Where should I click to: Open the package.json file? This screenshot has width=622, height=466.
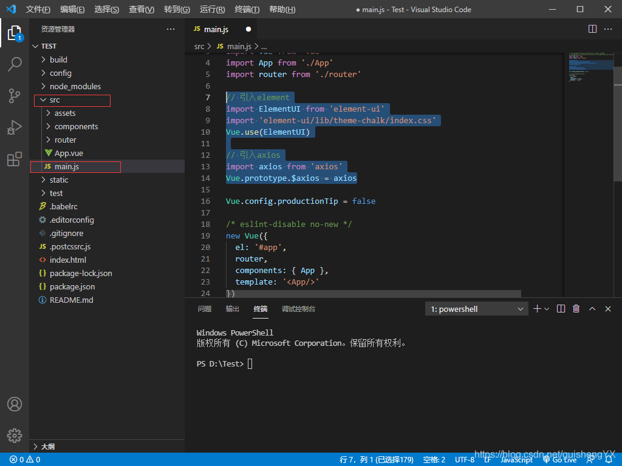tap(72, 286)
